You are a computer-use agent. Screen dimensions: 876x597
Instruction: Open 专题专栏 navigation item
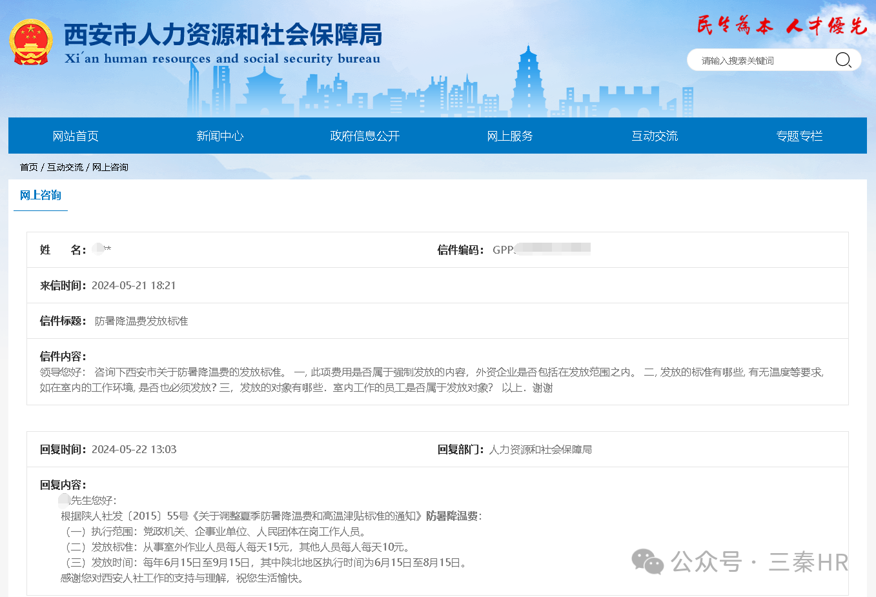(799, 136)
